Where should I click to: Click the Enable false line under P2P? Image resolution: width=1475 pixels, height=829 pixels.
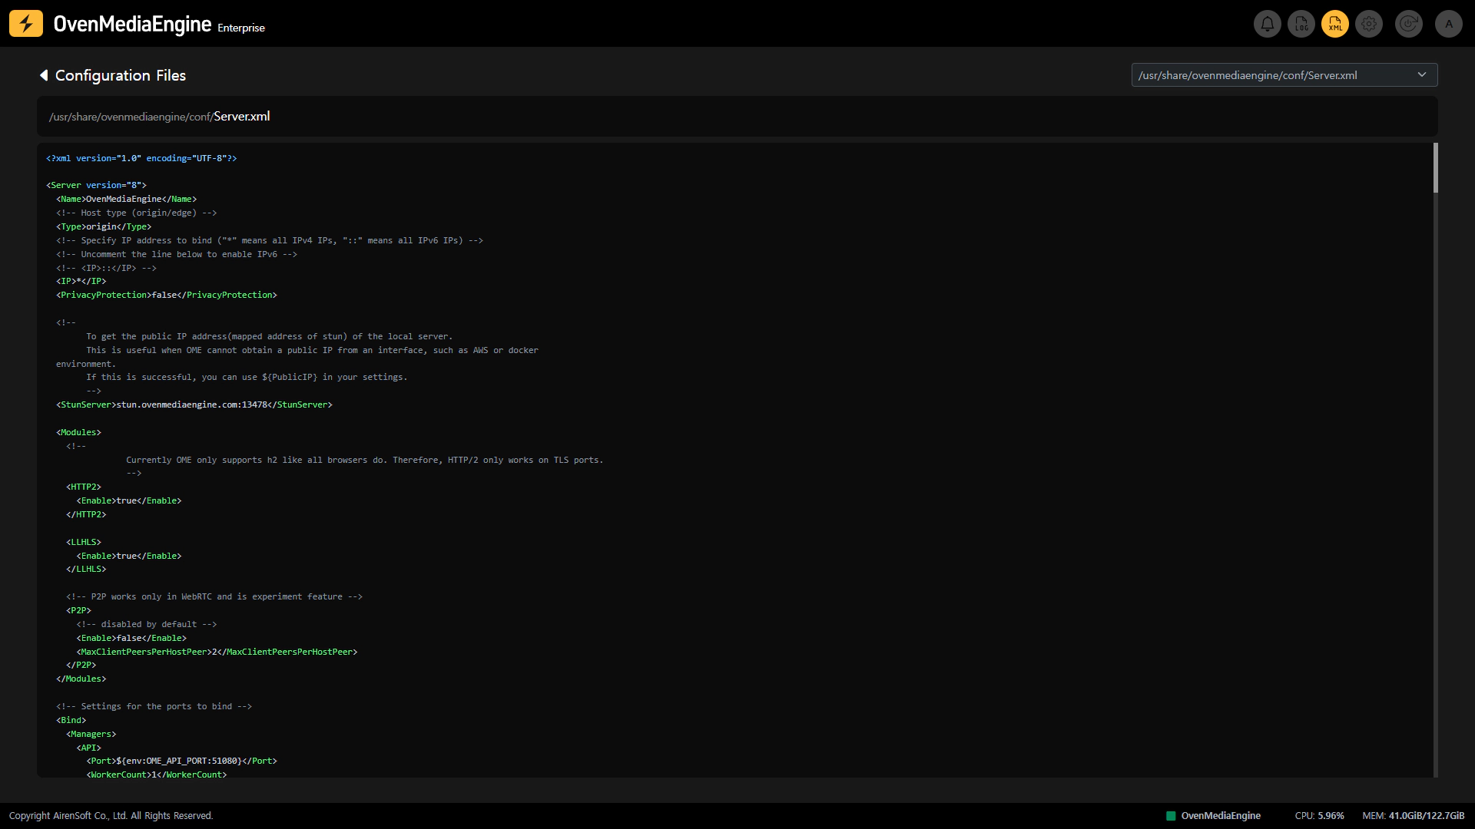click(x=131, y=638)
